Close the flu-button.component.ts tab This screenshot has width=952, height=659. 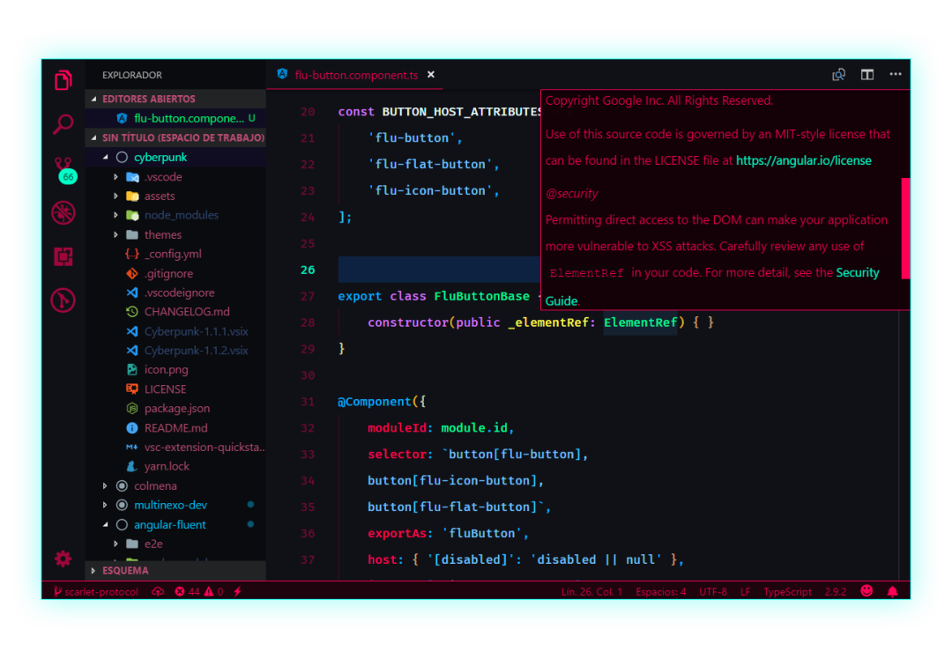pyautogui.click(x=431, y=75)
